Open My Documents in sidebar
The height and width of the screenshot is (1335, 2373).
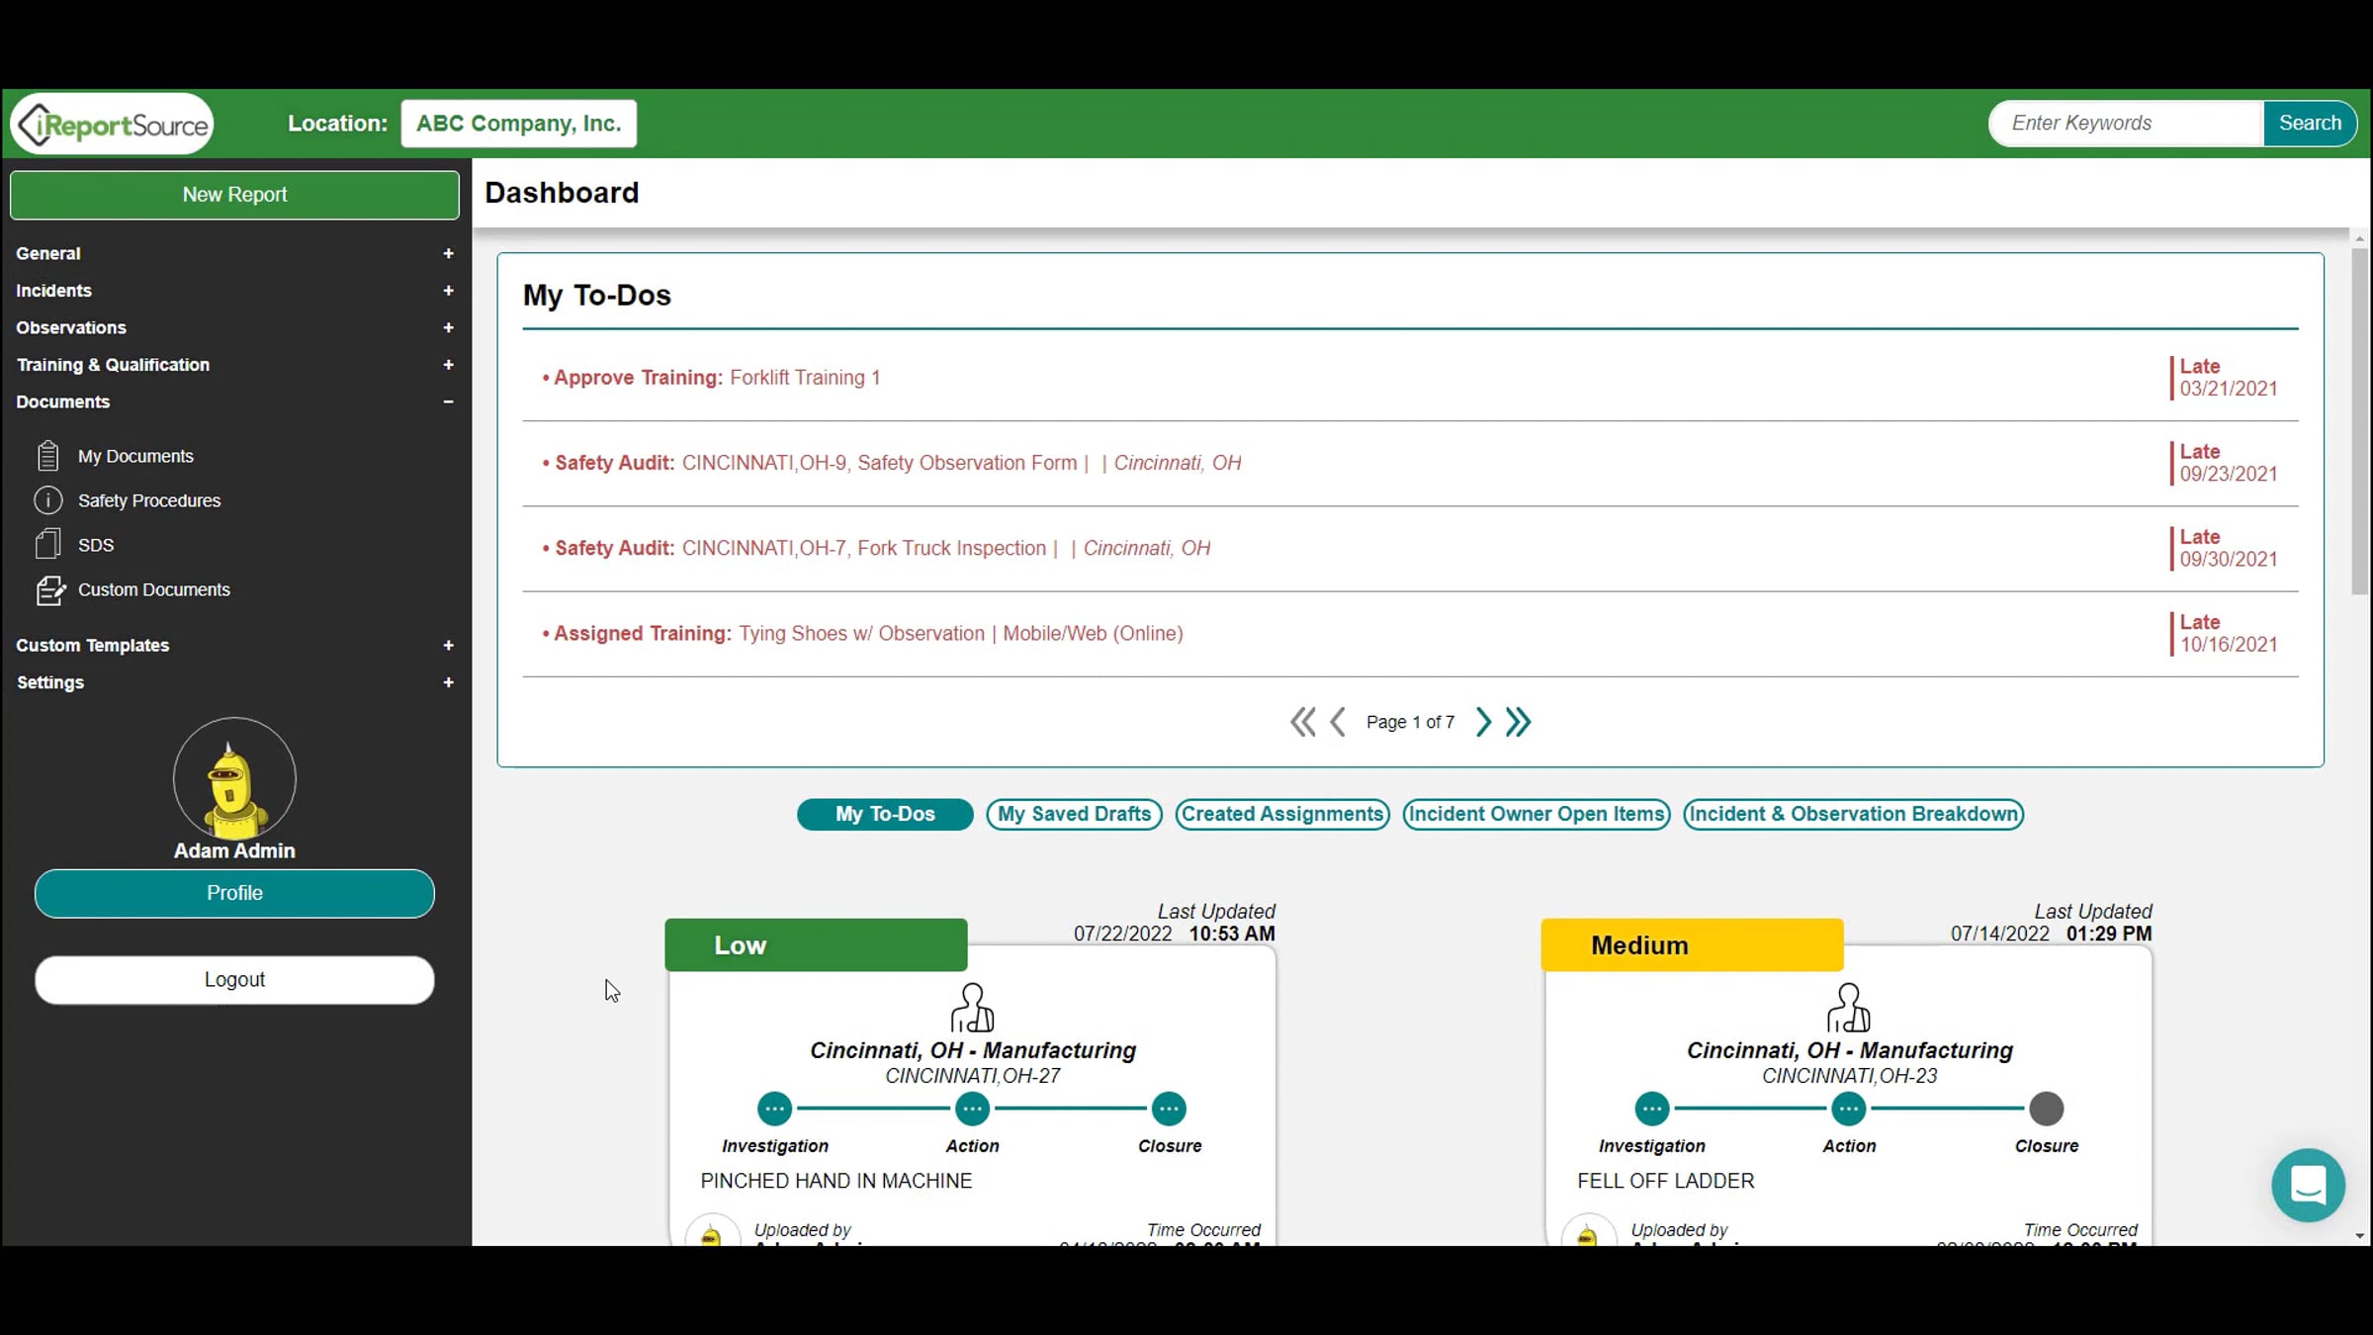135,456
